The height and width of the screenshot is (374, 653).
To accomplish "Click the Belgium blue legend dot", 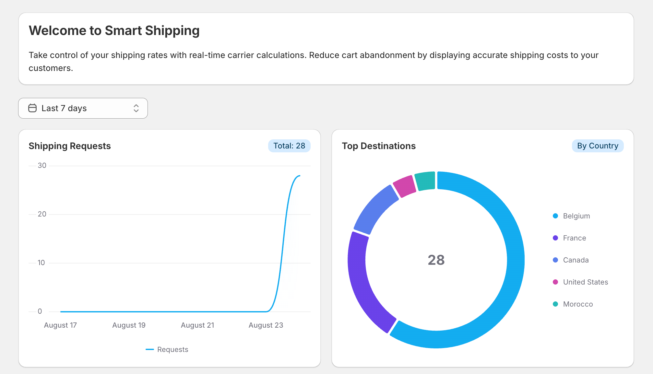I will point(555,216).
